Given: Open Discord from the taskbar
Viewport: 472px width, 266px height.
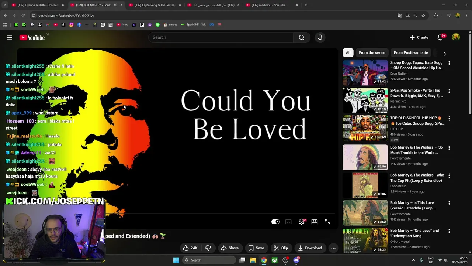Looking at the screenshot, I should (x=296, y=260).
